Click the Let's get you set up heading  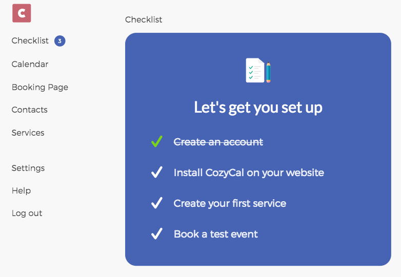pos(258,108)
